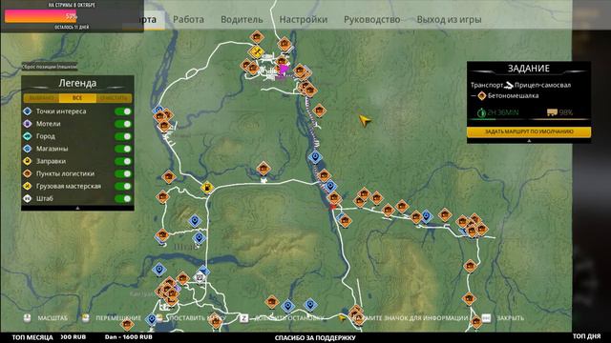Click the lone logistics marker above the central road
The image size is (611, 343).
click(263, 169)
